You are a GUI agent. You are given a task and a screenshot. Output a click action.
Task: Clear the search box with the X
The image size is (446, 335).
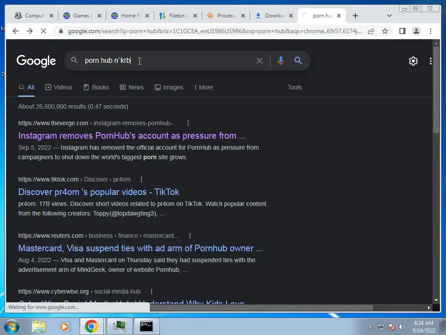260,61
